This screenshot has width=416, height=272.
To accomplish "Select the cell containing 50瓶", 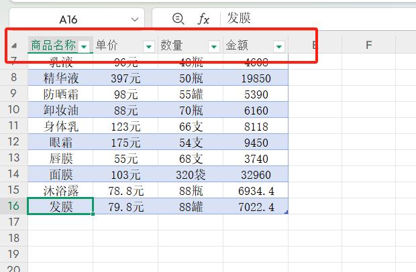I will 191,78.
